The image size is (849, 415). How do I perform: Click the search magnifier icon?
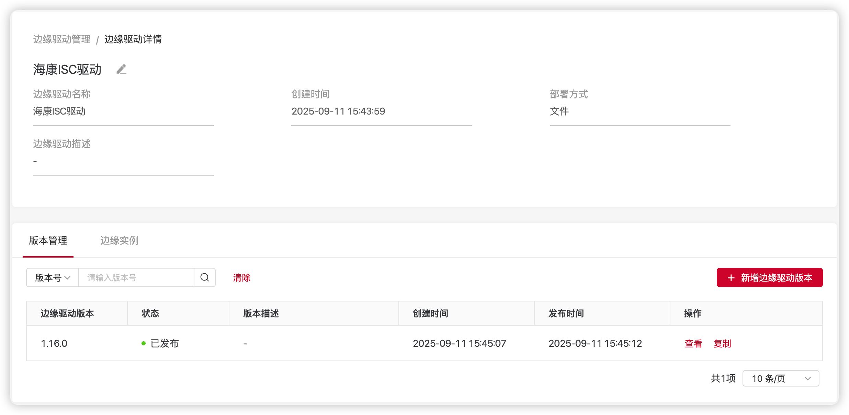pos(205,277)
